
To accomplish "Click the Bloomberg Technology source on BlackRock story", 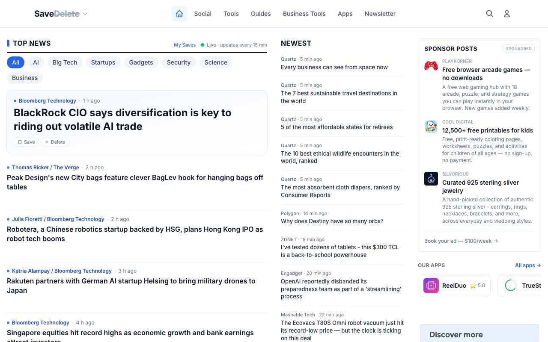I will [x=48, y=101].
